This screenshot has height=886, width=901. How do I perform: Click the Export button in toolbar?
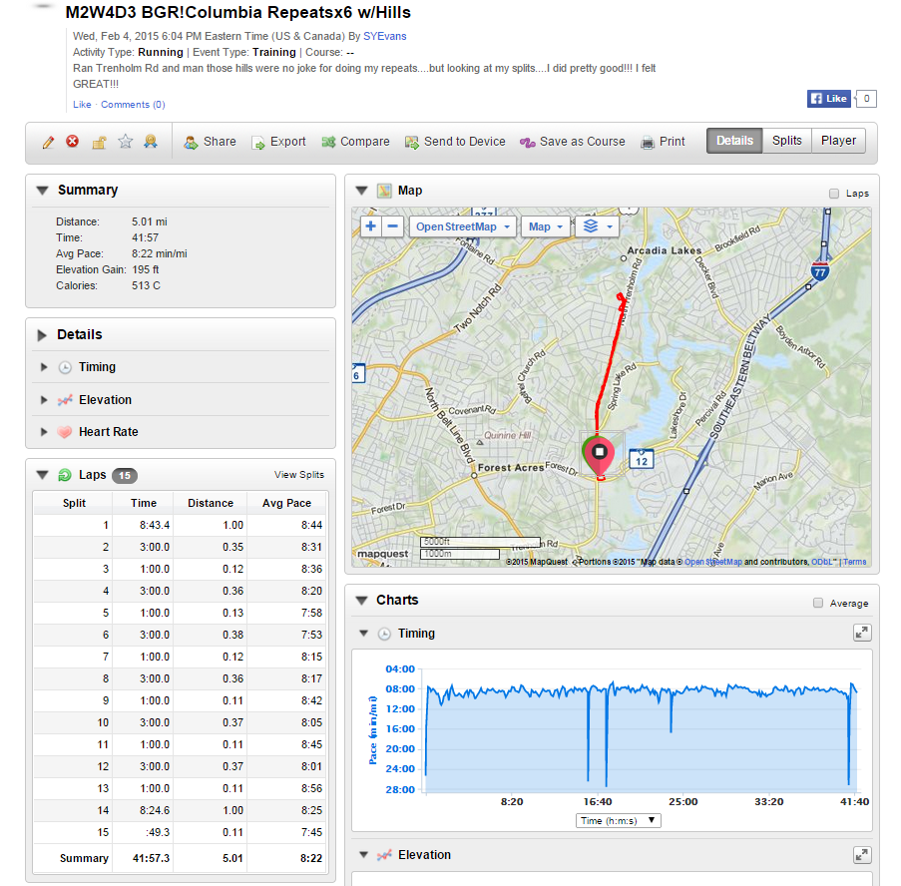pyautogui.click(x=278, y=142)
